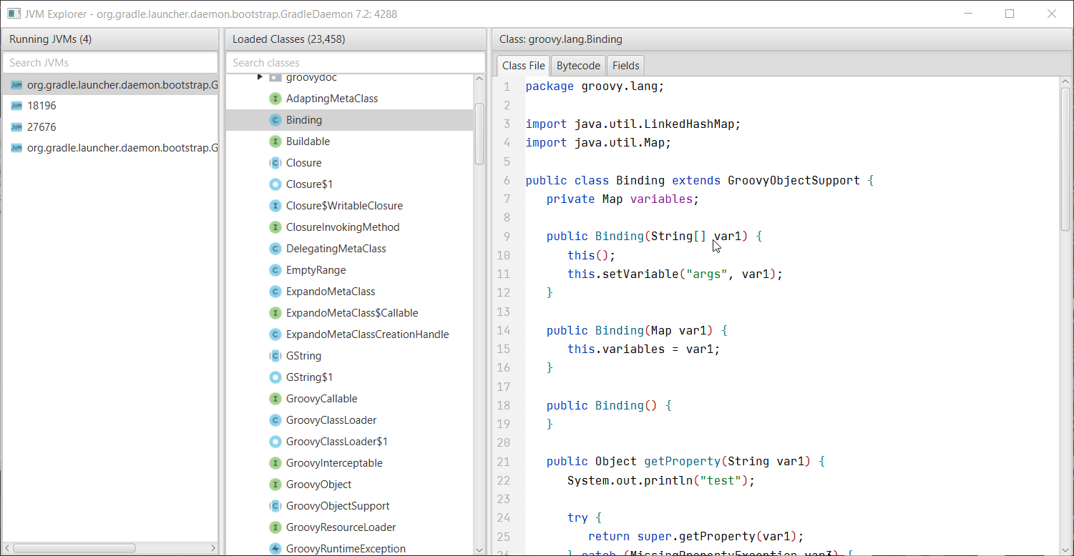Select the GroovyObjectSupport class entry
Image resolution: width=1074 pixels, height=556 pixels.
point(349,506)
